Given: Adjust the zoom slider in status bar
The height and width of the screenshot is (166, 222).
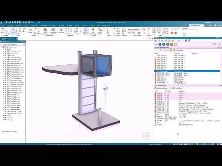Looking at the screenshot, I should point(205,144).
